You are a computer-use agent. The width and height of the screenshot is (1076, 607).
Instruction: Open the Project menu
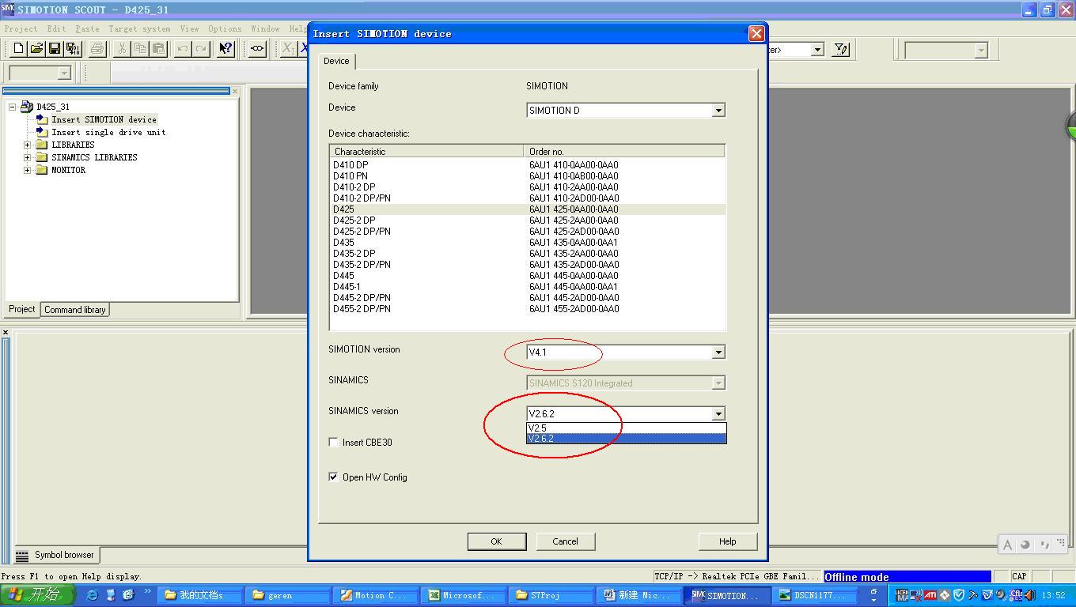(x=21, y=28)
